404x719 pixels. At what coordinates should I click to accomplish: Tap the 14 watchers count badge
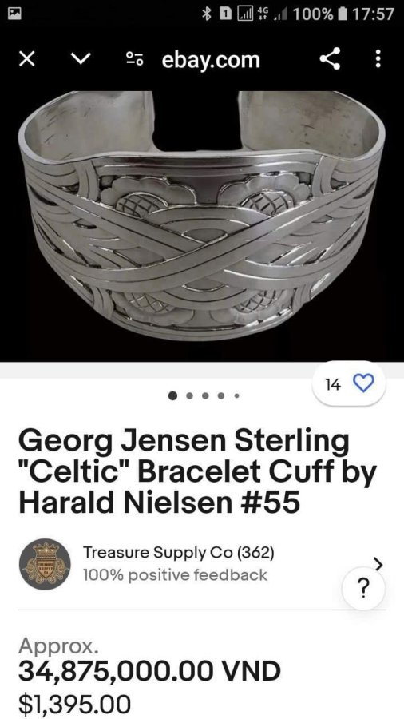click(333, 385)
